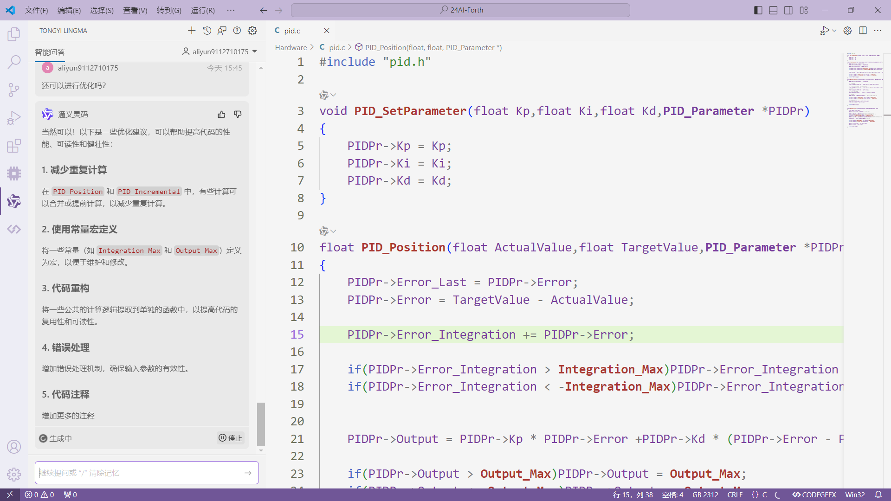891x501 pixels.
Task: Open the 文件(F) menu
Action: 36,10
